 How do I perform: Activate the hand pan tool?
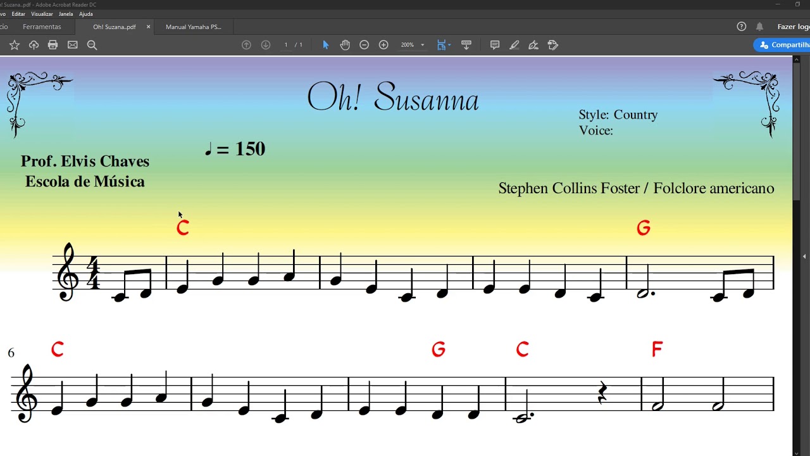pos(345,45)
